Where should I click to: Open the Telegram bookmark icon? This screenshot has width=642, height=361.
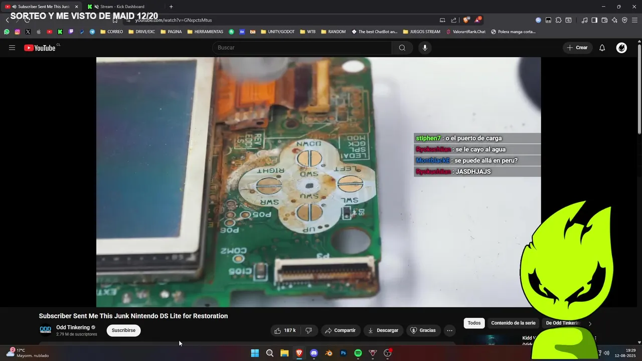coord(92,32)
